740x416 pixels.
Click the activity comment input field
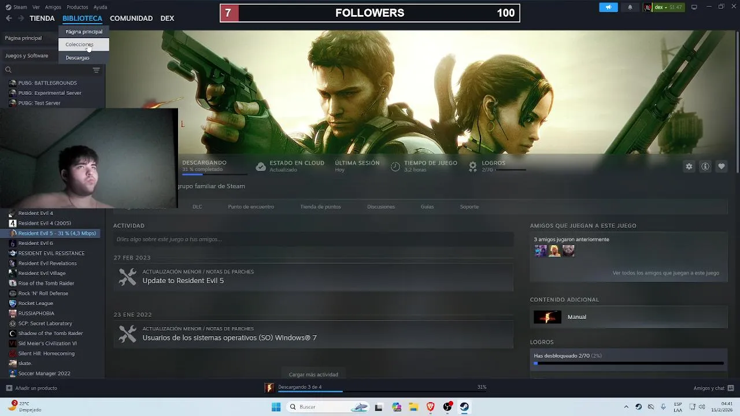pos(313,239)
